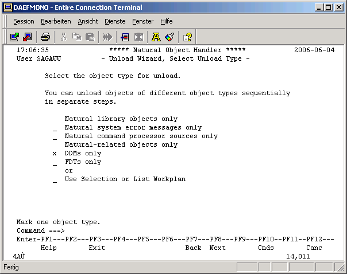347x274 pixels.
Task: Click 'Select the object type for unload.' text
Action: [x=113, y=76]
